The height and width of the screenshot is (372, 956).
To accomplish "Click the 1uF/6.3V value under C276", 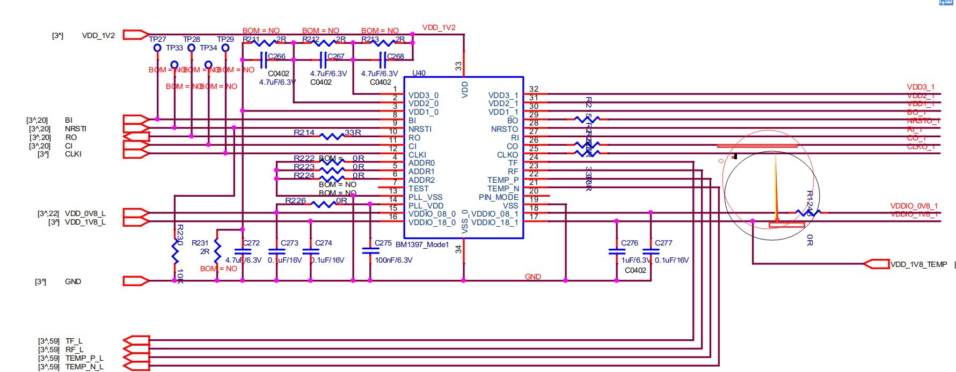I will coord(637,260).
